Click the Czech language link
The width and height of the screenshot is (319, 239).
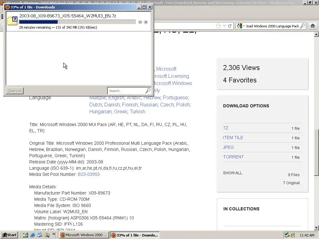(x=167, y=105)
